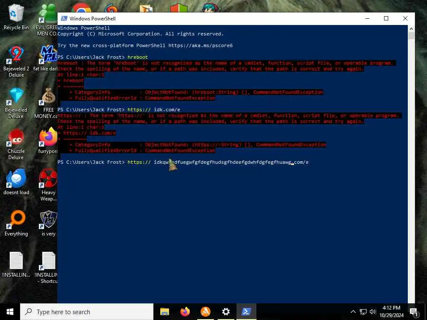
Task: Click the PowerShell scrollbar up arrow
Action: [x=411, y=29]
